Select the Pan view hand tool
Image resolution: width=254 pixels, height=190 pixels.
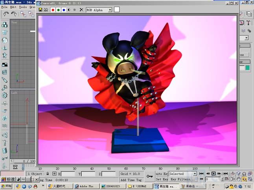pyautogui.click(x=239, y=179)
